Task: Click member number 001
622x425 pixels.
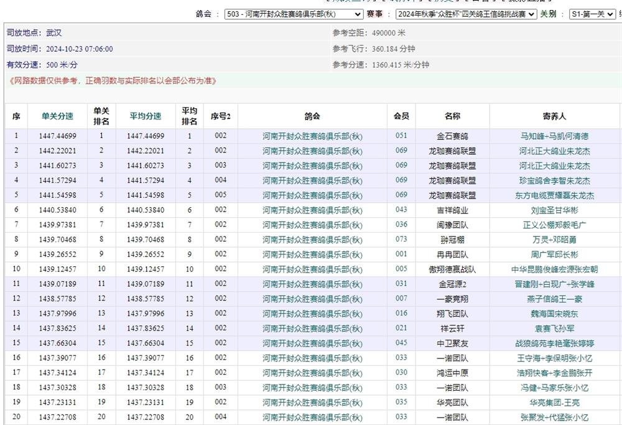Action: pos(401,254)
